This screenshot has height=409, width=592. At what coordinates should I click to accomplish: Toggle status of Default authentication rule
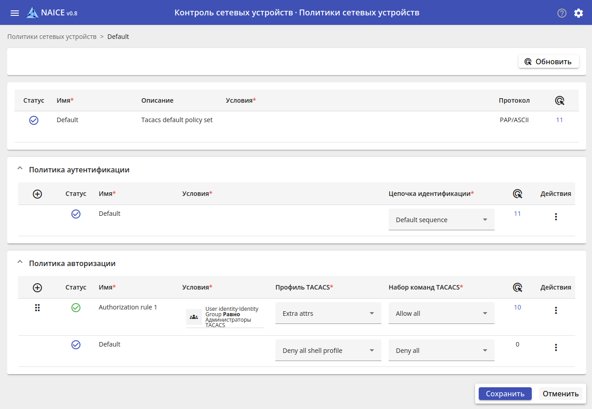coord(76,214)
